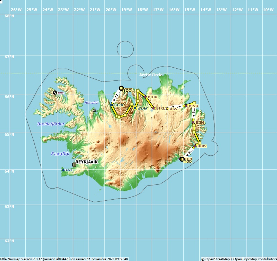Click the REYKJAVÍK city name
Screen dimensions: 277x261
[86, 162]
